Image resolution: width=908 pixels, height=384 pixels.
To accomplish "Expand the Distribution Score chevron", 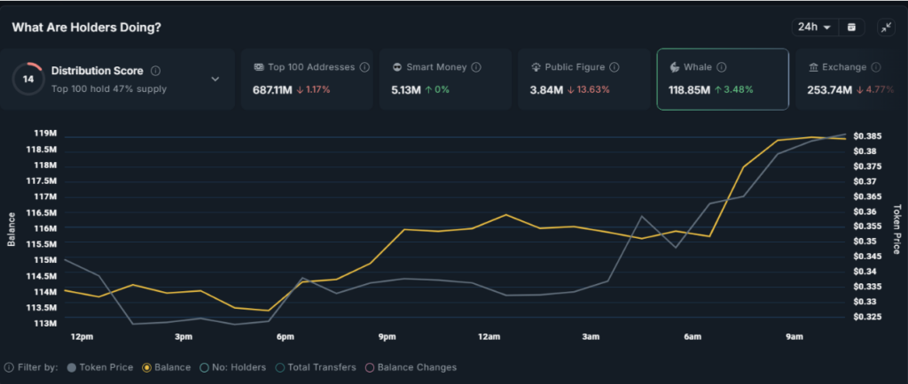I will pyautogui.click(x=215, y=79).
